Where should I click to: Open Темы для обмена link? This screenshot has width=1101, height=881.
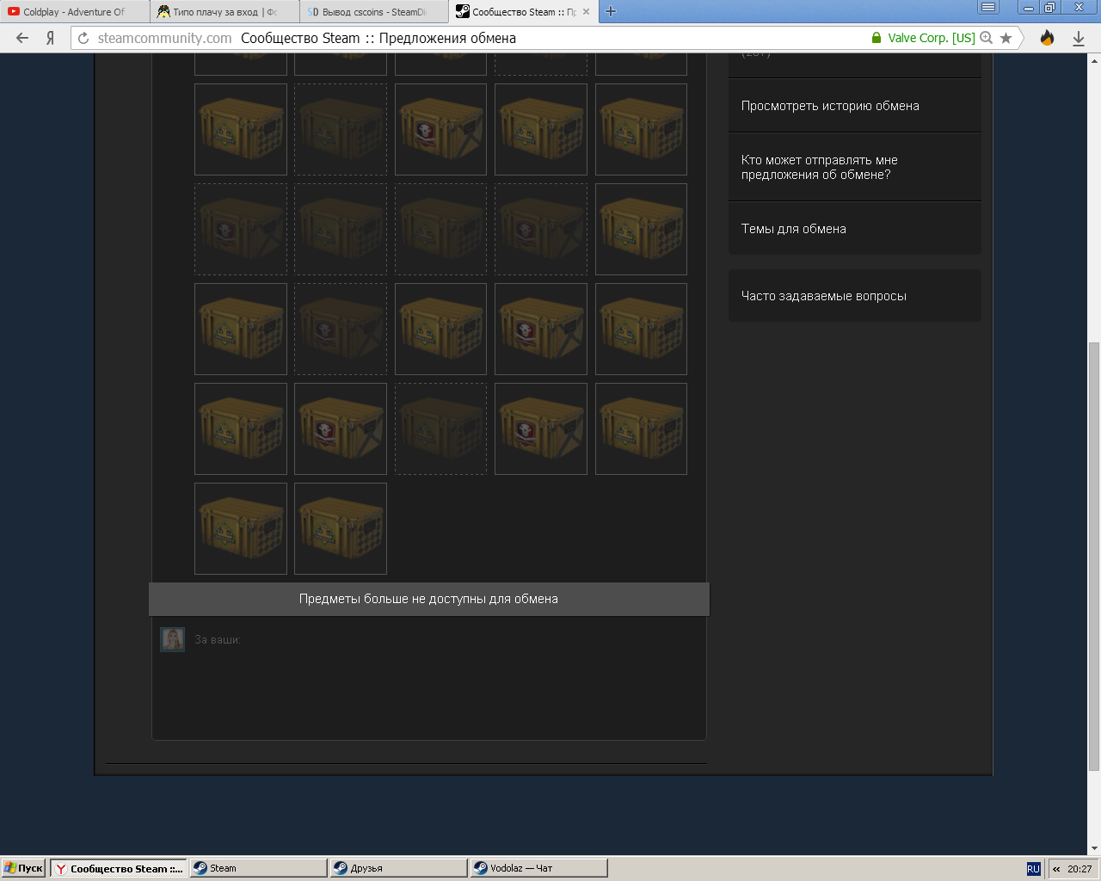point(794,229)
